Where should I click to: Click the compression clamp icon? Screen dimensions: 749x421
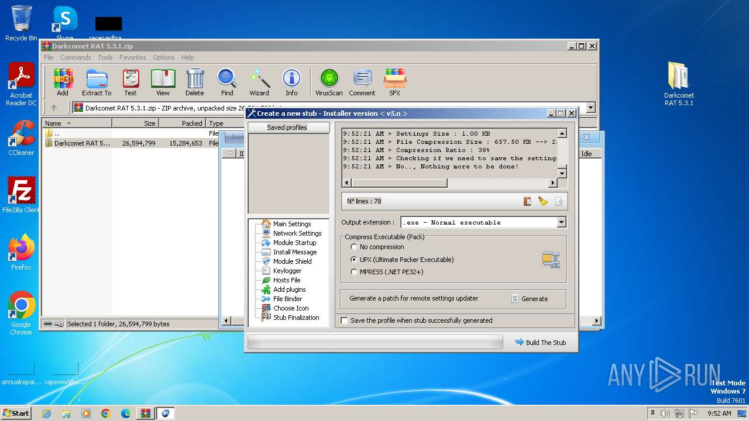coord(551,260)
